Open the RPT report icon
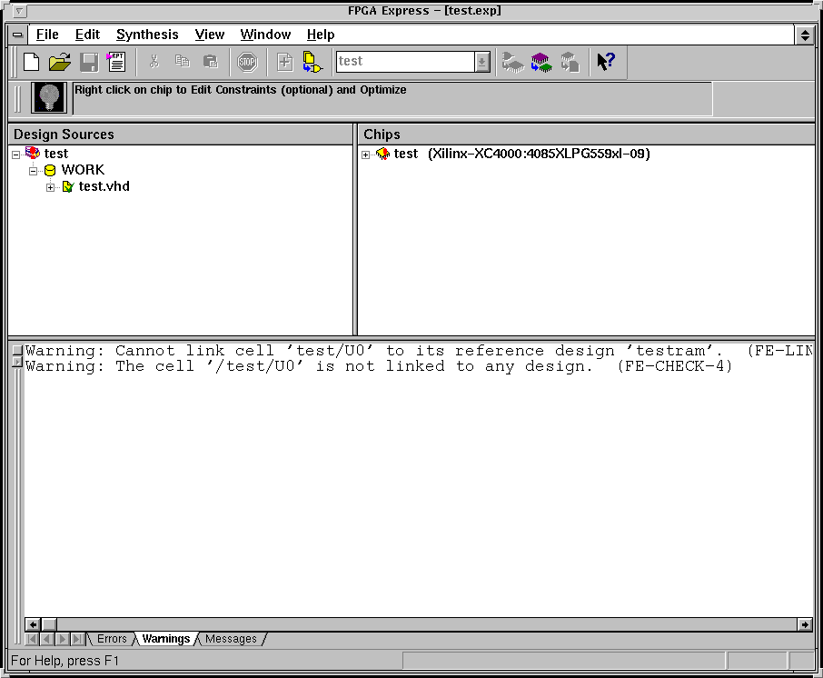823x678 pixels. pos(116,62)
